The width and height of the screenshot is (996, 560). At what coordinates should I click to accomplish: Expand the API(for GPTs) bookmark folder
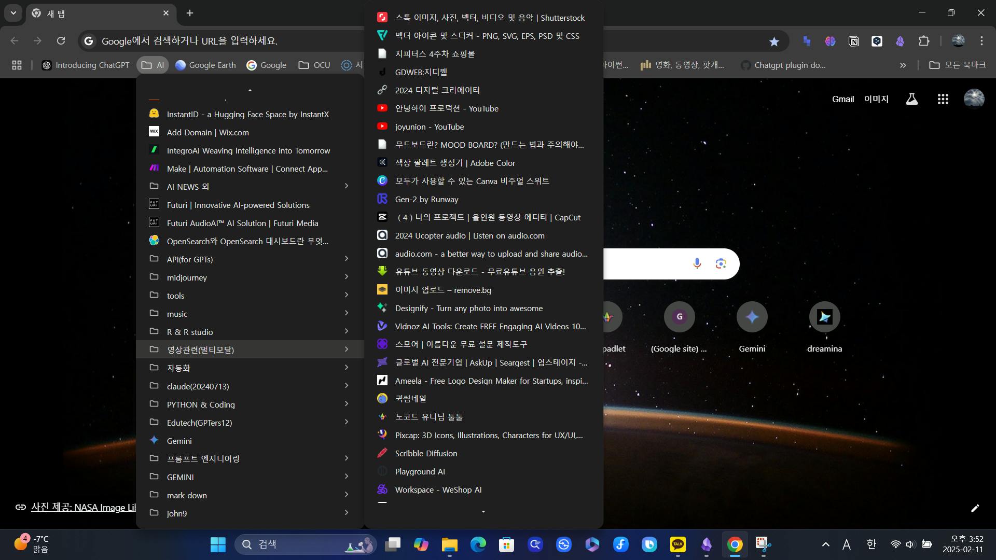point(250,259)
